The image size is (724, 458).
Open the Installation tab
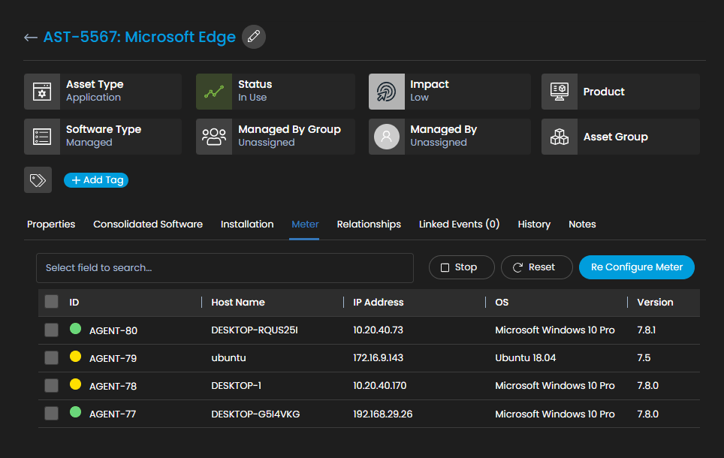pos(247,224)
